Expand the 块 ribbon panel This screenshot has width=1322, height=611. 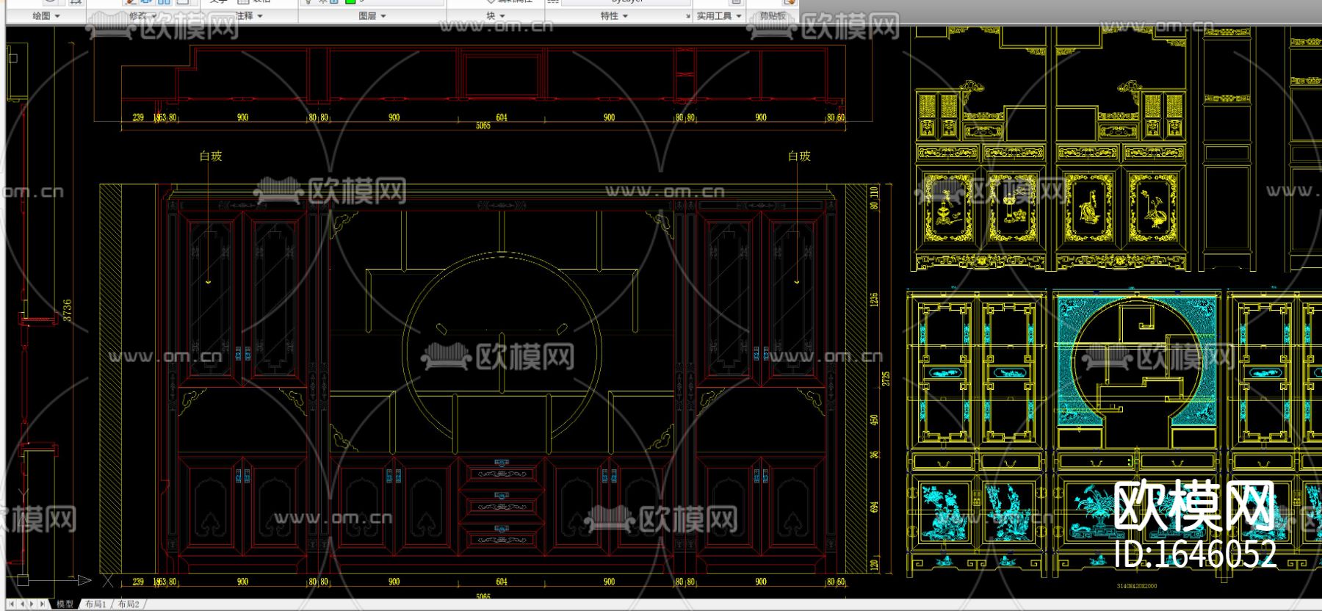tap(495, 15)
